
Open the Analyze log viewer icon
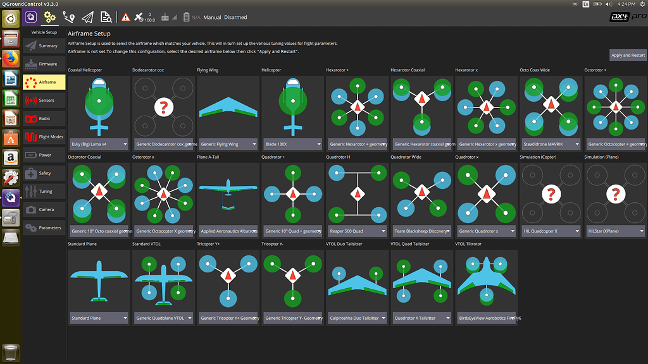[106, 17]
